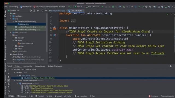
Task: Open the Pixel 2 API device dropdown
Action: 92,7
